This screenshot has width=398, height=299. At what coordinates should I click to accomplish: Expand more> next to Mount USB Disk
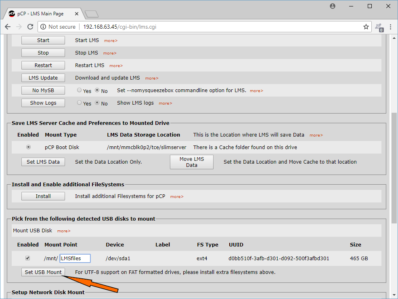click(x=64, y=231)
